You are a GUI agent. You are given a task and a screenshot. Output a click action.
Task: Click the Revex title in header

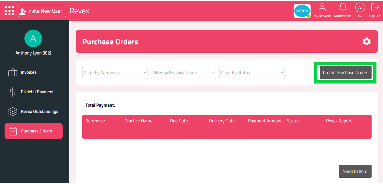coord(79,11)
